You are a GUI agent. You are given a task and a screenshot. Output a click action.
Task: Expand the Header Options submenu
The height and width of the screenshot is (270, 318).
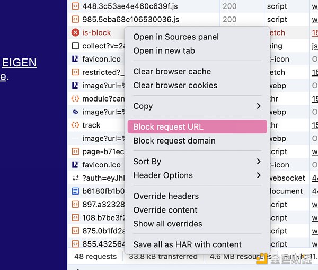197,175
